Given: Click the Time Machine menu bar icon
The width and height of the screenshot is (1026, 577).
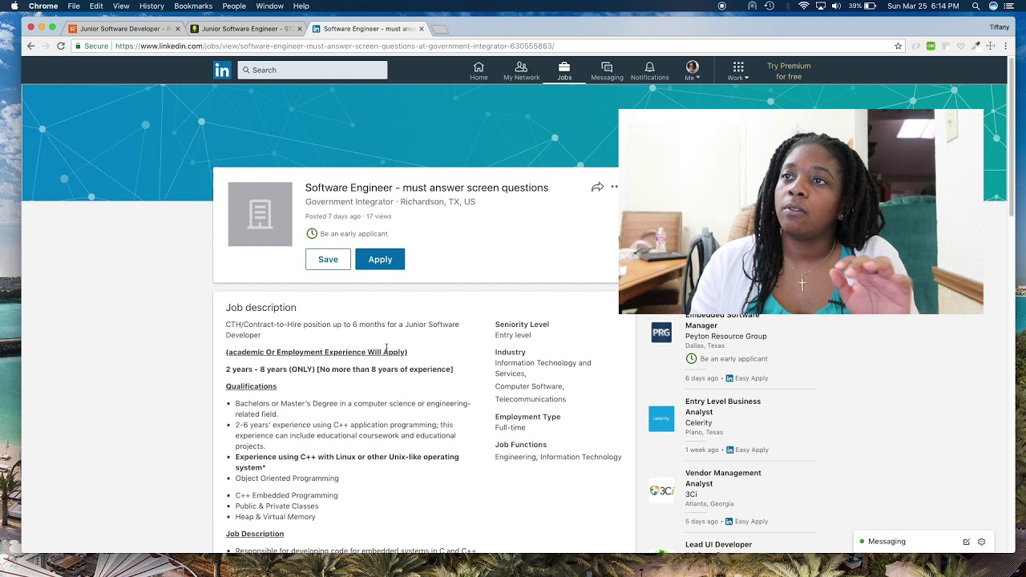Looking at the screenshot, I should (x=769, y=6).
